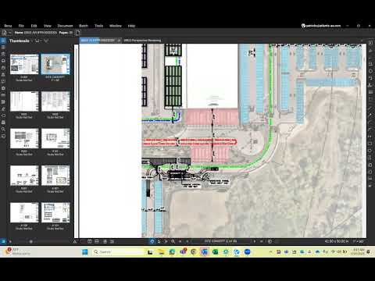The width and height of the screenshot is (375, 281).
Task: Select the third page thumbnail
Action: [24, 101]
